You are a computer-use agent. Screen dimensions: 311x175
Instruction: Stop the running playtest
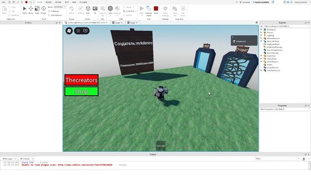[156, 10]
